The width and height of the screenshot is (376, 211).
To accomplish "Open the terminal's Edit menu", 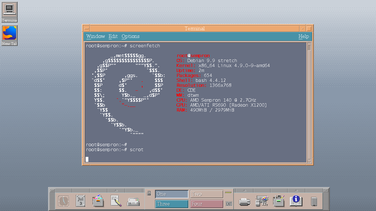I will (113, 36).
